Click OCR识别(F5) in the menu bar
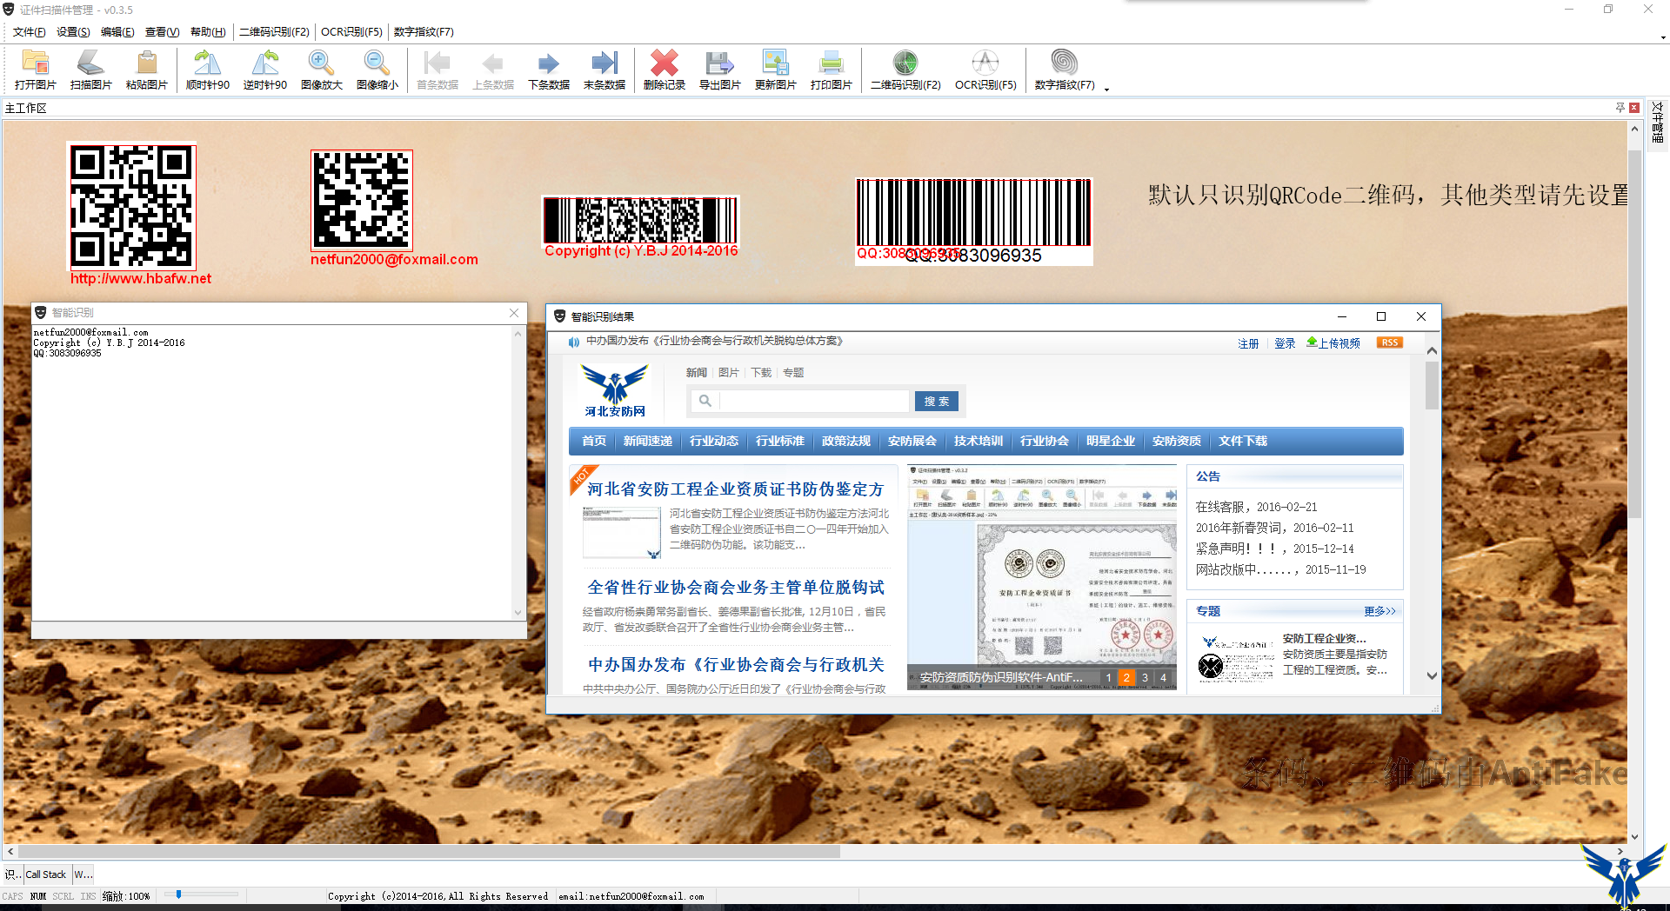Image resolution: width=1670 pixels, height=911 pixels. click(351, 32)
